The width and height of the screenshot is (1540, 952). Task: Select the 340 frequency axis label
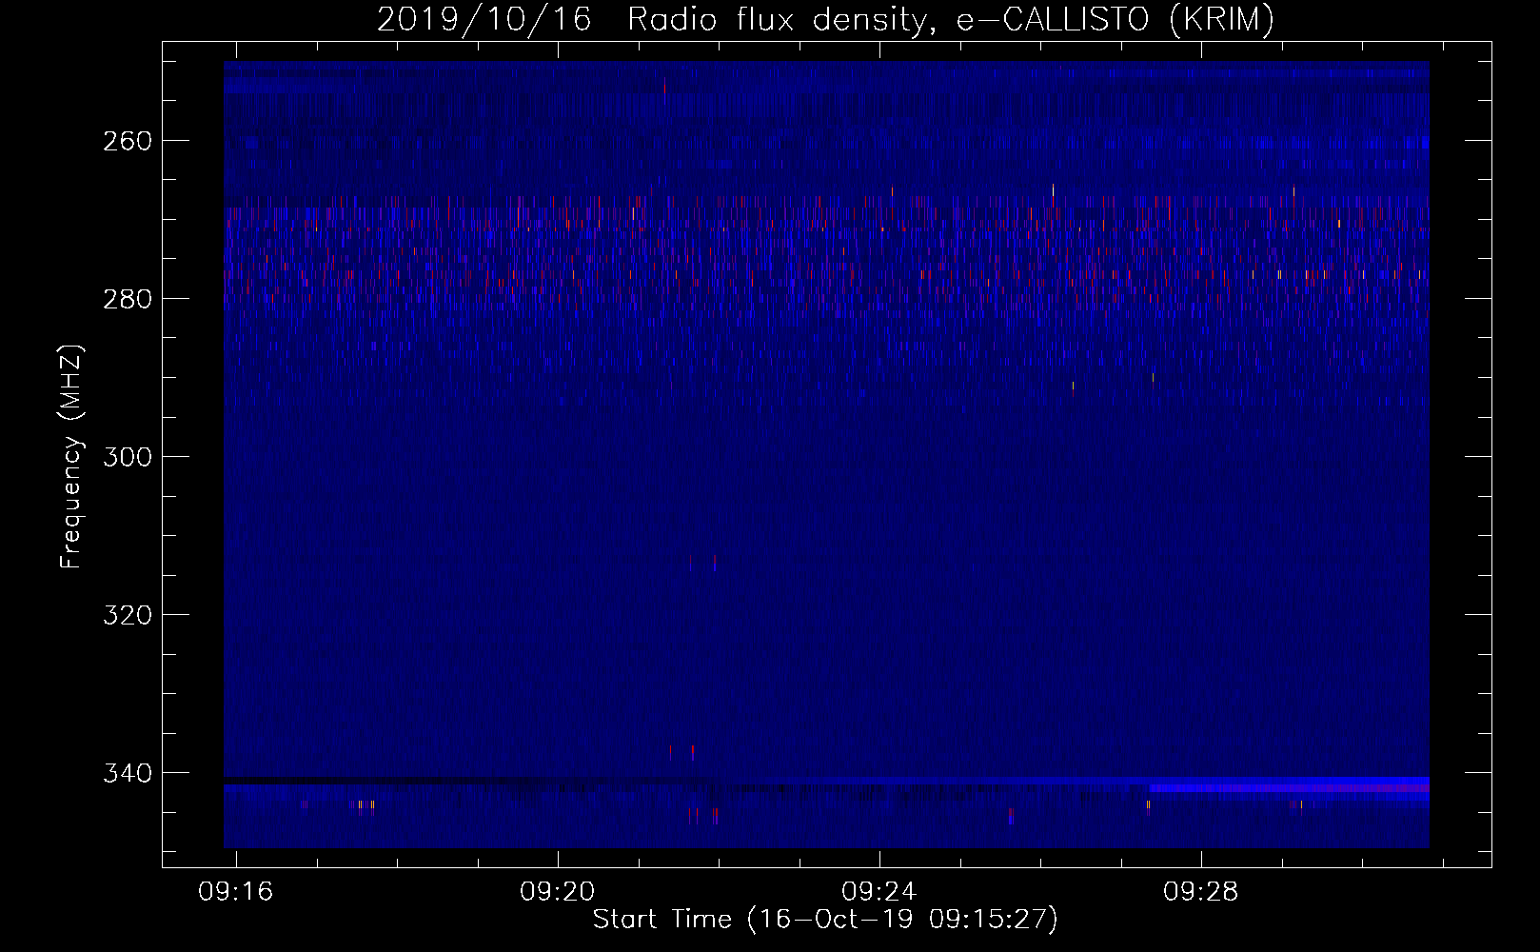127,774
